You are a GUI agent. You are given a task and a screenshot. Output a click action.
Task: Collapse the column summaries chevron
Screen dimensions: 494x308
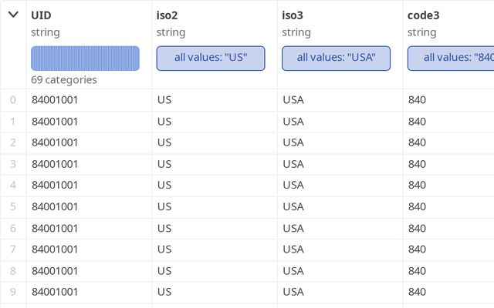tap(13, 15)
